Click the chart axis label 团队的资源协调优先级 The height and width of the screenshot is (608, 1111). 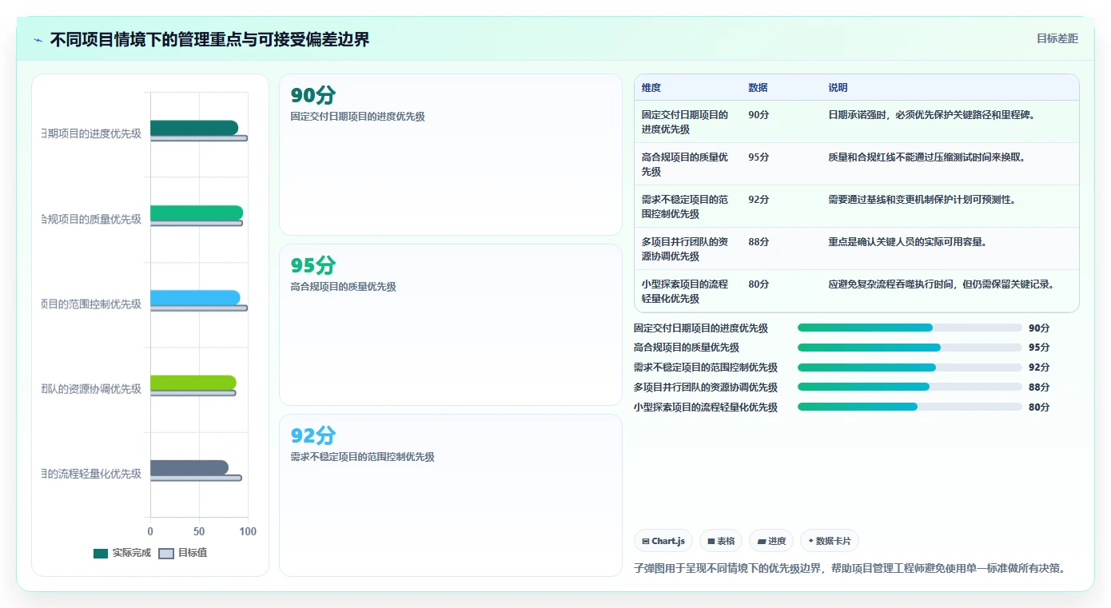[91, 388]
